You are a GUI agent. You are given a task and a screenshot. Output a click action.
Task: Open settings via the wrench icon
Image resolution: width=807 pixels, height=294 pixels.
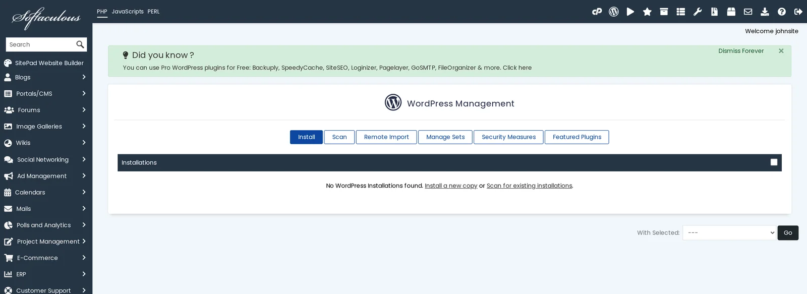pyautogui.click(x=698, y=12)
